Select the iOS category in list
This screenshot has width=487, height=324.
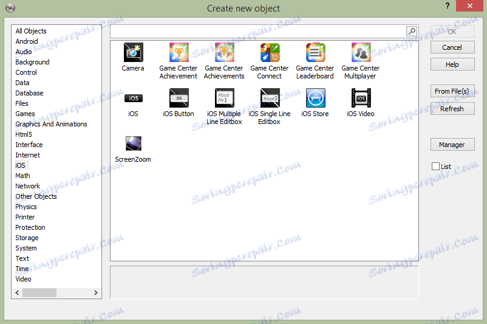point(20,165)
